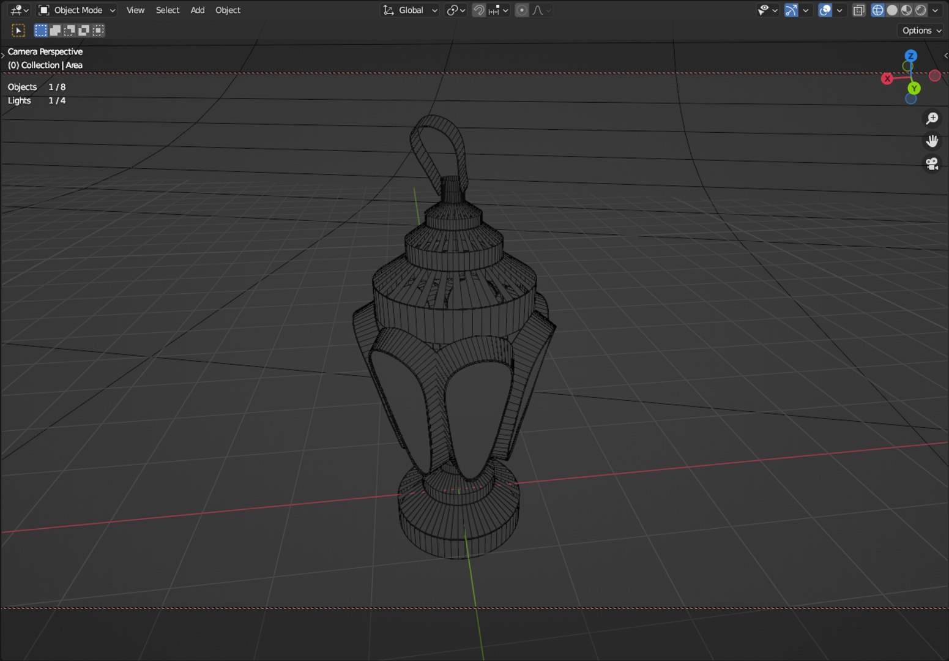This screenshot has width=949, height=661.
Task: Open the Add menu
Action: (197, 10)
